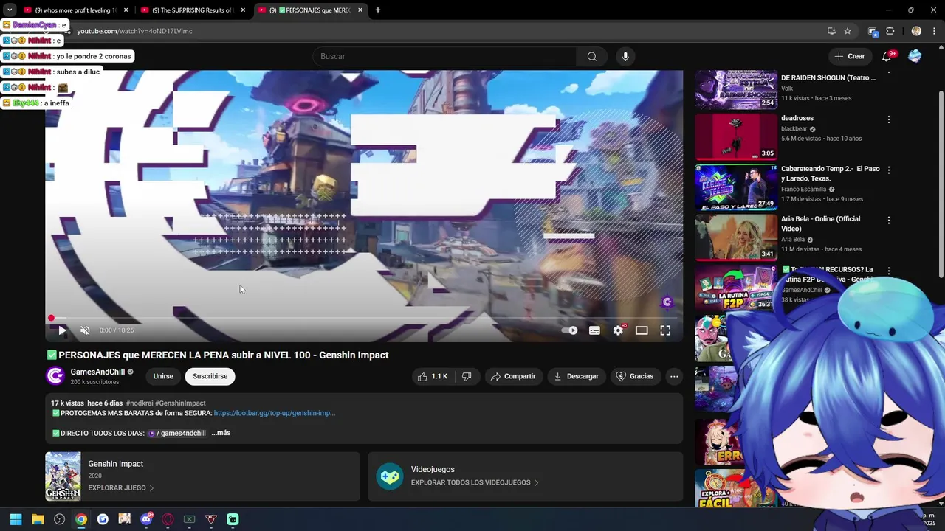Open a new browser tab
945x531 pixels.
pyautogui.click(x=378, y=10)
